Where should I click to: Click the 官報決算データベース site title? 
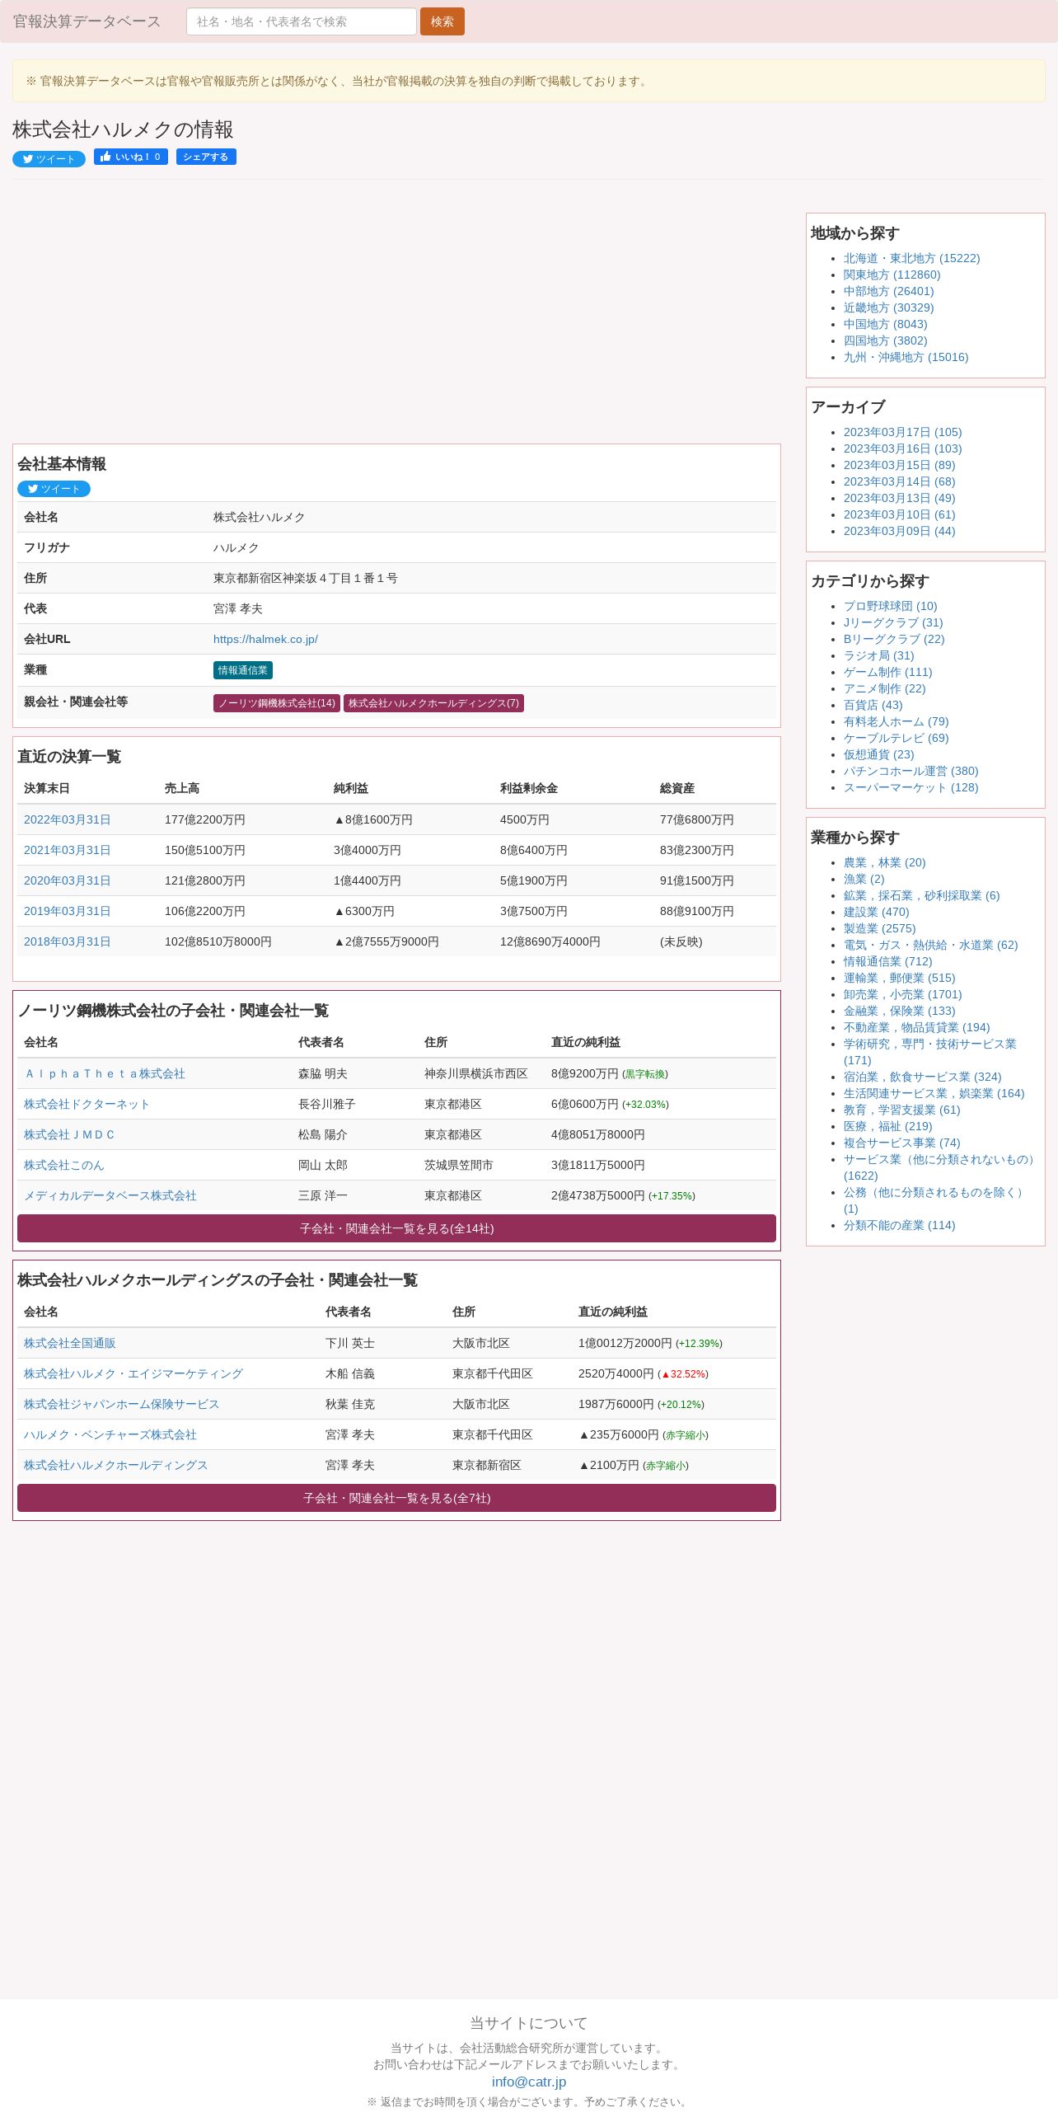tap(87, 21)
